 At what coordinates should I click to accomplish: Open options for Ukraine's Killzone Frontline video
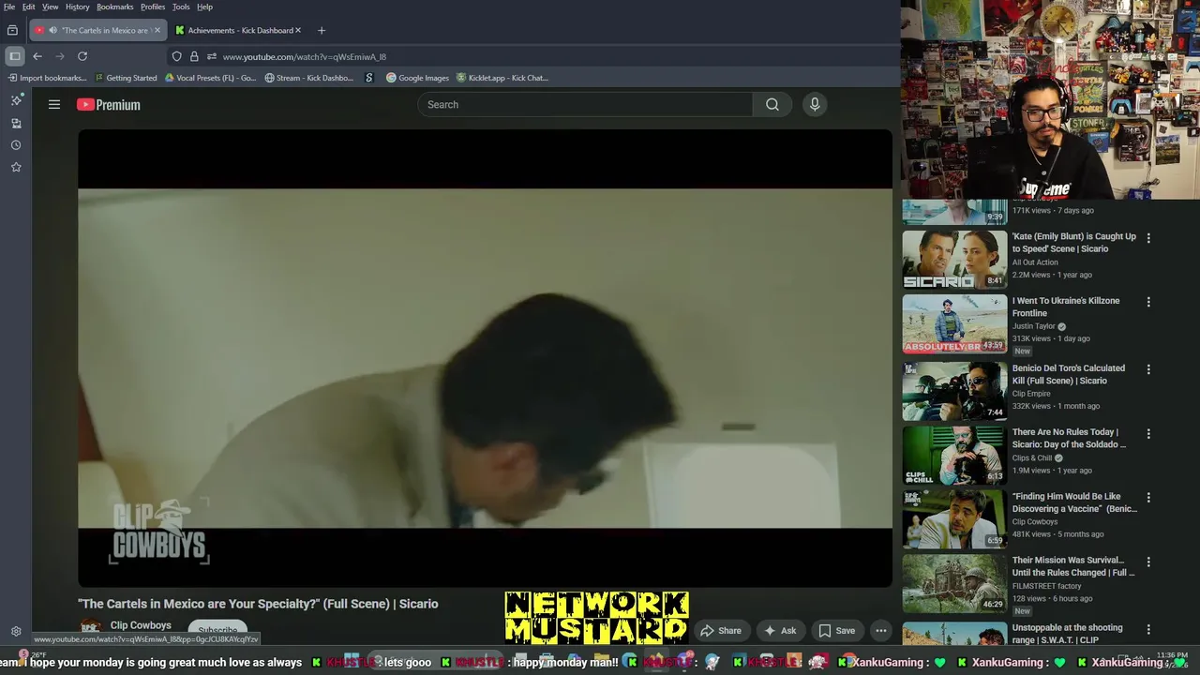click(1148, 302)
